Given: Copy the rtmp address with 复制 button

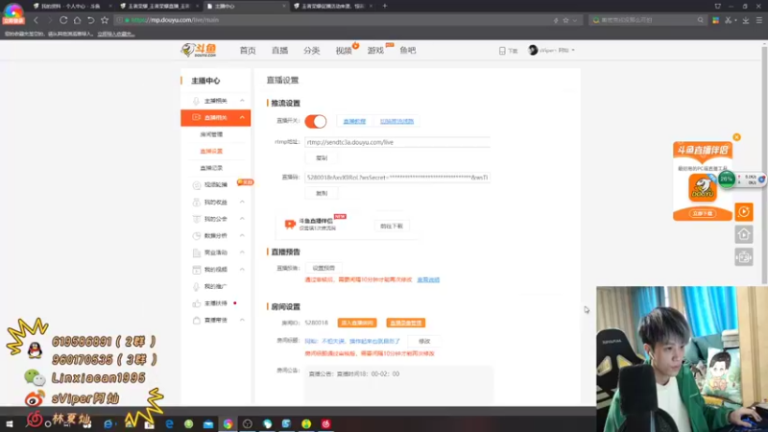Looking at the screenshot, I should coord(322,158).
